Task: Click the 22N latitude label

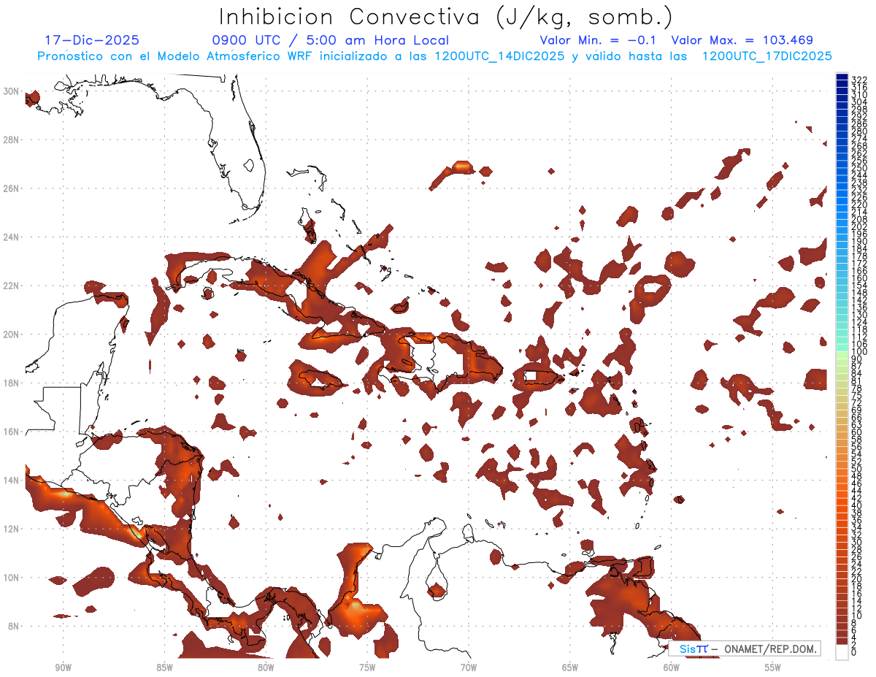Action: click(x=11, y=286)
